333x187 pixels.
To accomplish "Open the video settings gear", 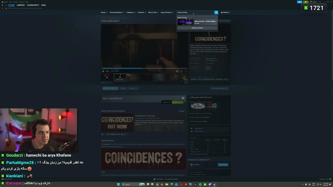I will [177, 71].
